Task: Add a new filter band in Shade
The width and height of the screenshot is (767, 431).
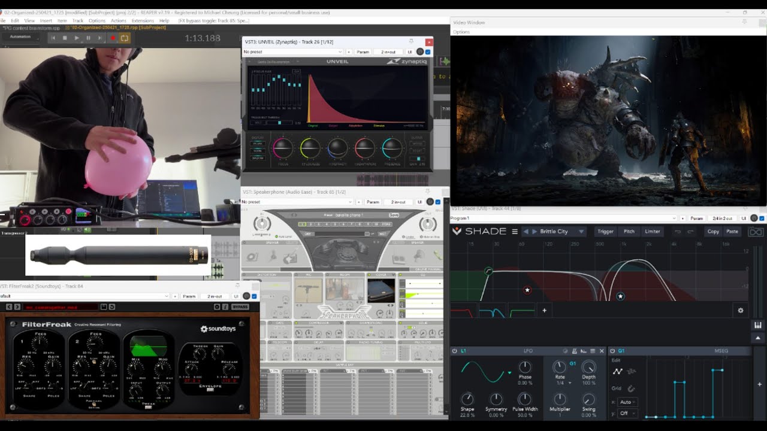Action: tap(544, 310)
